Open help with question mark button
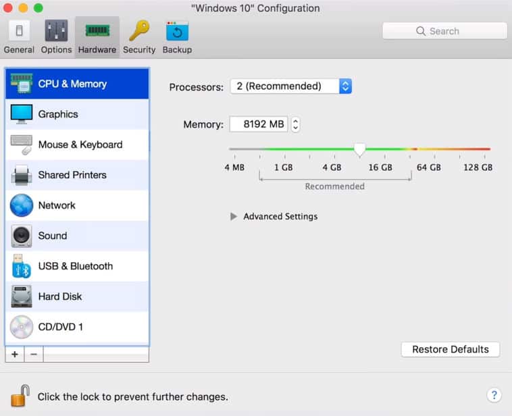Viewport: 512px width, 416px height. [494, 395]
